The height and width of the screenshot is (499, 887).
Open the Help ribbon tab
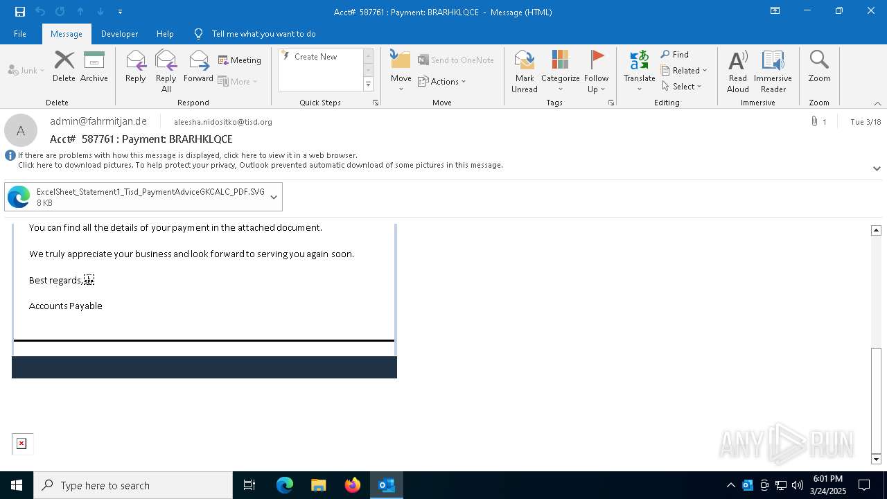click(x=165, y=33)
